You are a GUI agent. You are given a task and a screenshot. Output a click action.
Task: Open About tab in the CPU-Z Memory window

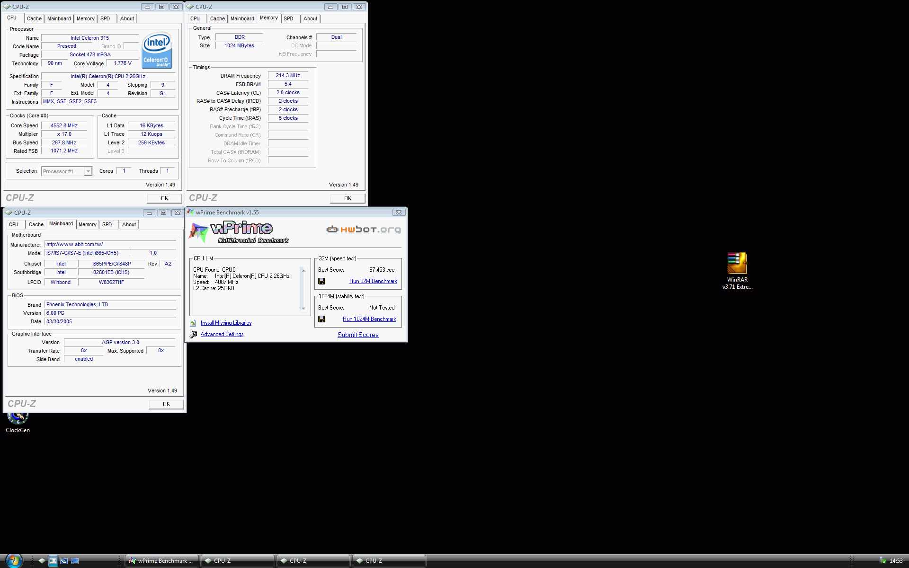311,18
